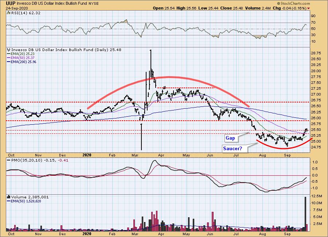Click the 28.75 price axis label

[x=316, y=53]
